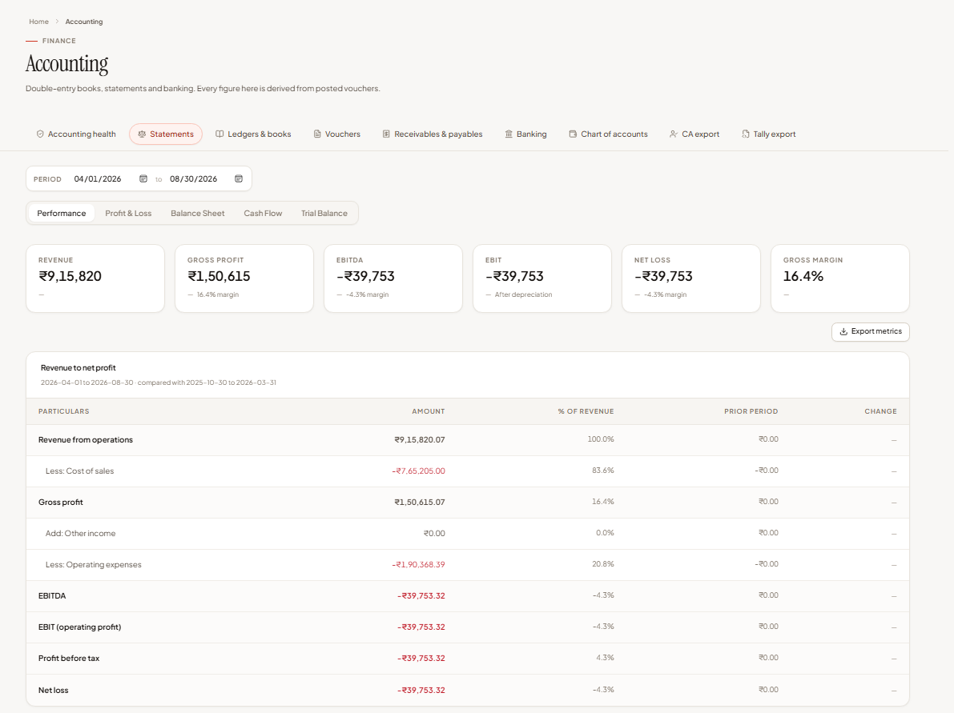Edit the period end date 08/30/2026
Viewport: 954px width, 713px height.
coord(194,178)
